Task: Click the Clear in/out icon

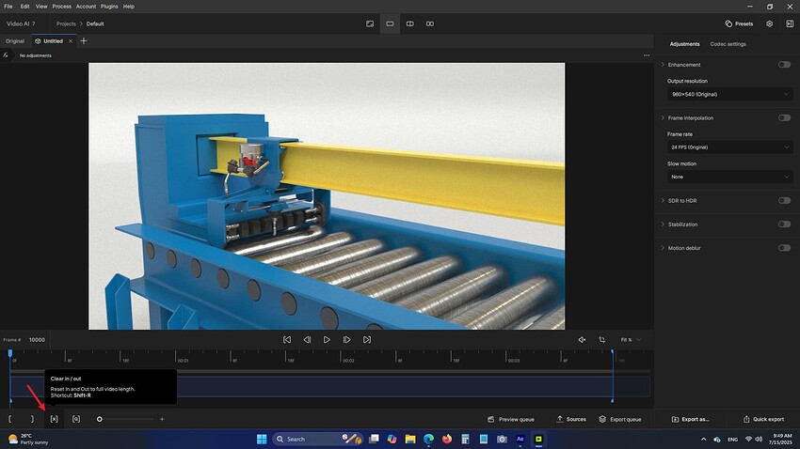Action: click(x=55, y=419)
